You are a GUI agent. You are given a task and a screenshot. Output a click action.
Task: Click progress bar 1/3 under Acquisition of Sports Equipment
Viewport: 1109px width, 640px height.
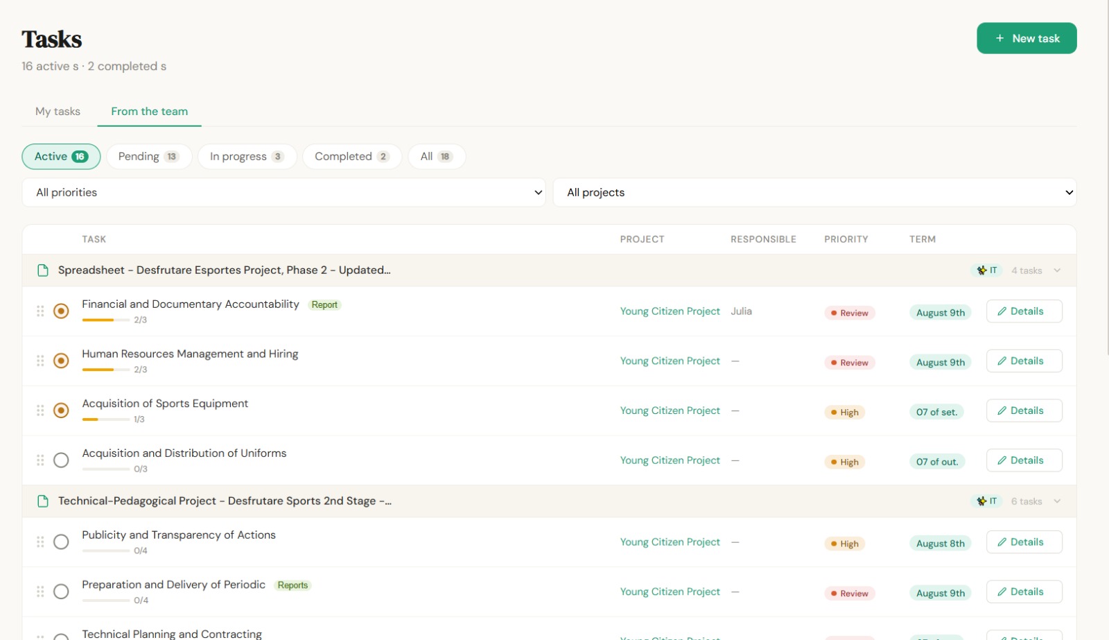106,420
